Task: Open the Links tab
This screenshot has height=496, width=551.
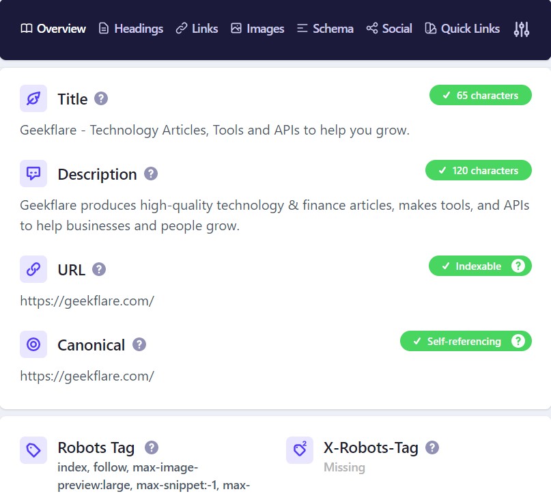Action: 197,29
